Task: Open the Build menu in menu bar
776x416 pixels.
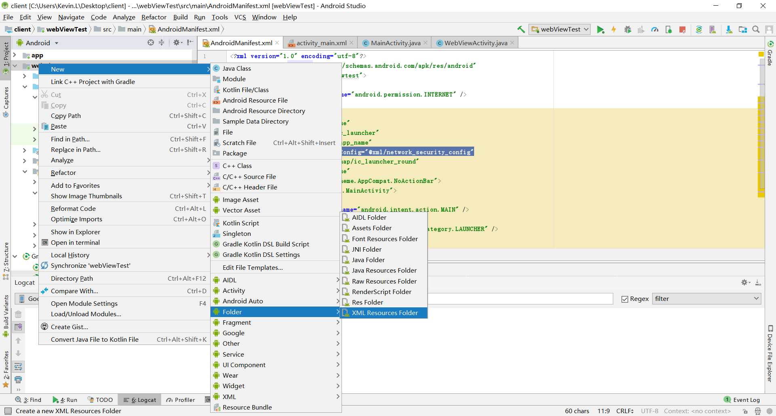Action: [x=180, y=17]
